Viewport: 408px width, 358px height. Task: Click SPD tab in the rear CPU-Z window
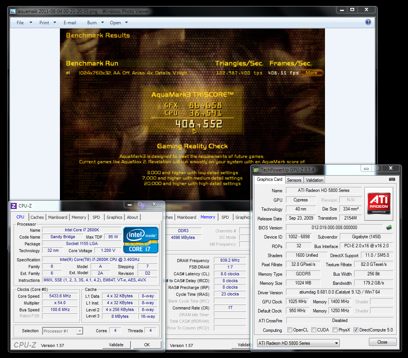coord(225,217)
